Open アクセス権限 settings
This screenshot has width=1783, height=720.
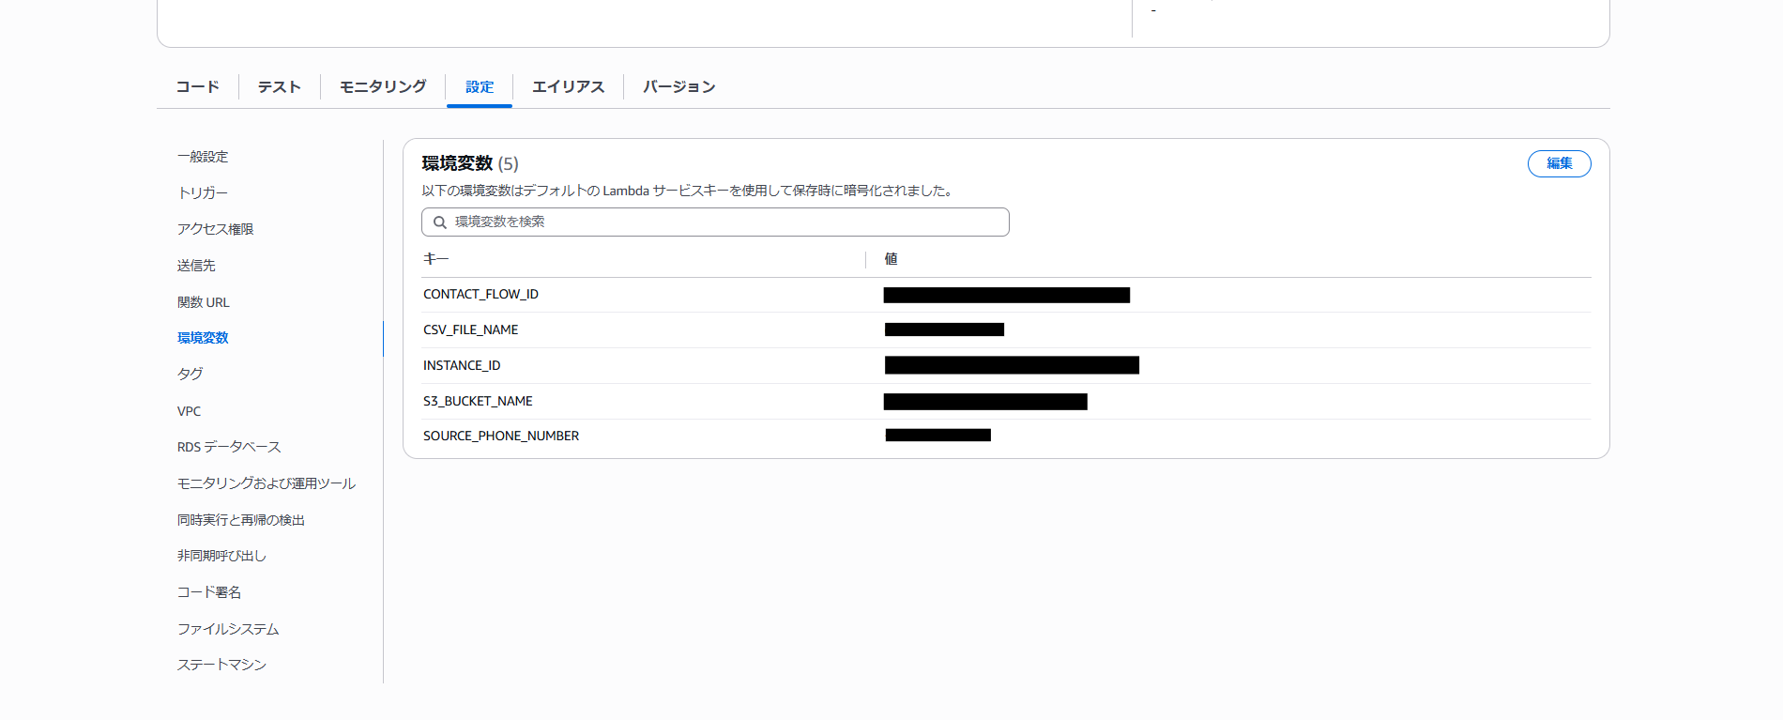(215, 229)
